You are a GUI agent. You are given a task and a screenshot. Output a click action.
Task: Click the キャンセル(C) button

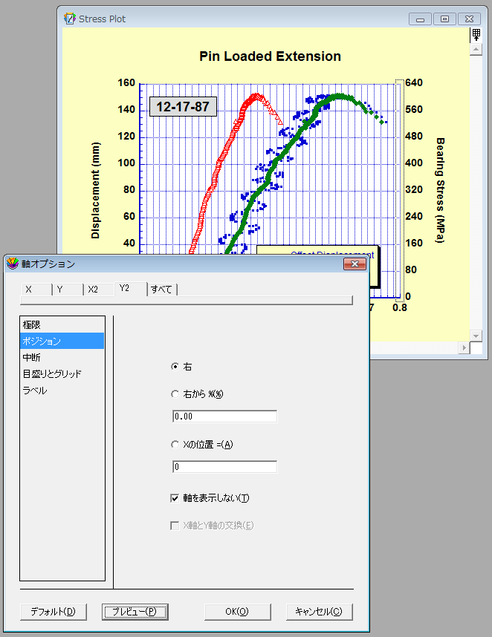[x=319, y=612]
